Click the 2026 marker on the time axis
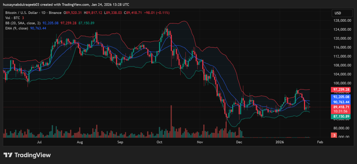357x164 pixels. (x=280, y=142)
